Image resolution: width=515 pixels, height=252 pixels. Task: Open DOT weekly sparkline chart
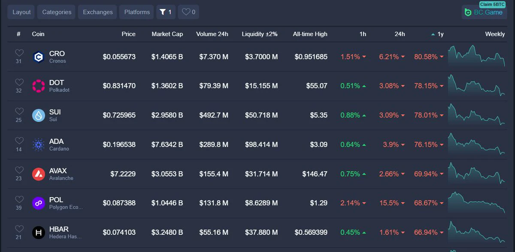(x=476, y=85)
